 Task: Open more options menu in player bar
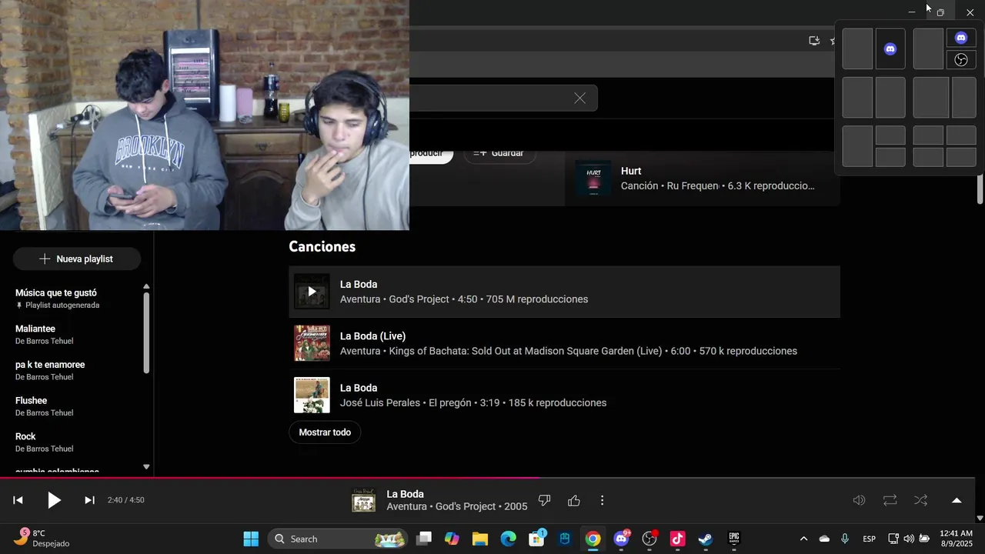602,500
